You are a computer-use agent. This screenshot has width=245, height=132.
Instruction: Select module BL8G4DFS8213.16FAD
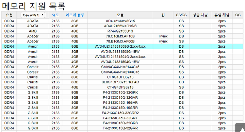click(x=120, y=82)
